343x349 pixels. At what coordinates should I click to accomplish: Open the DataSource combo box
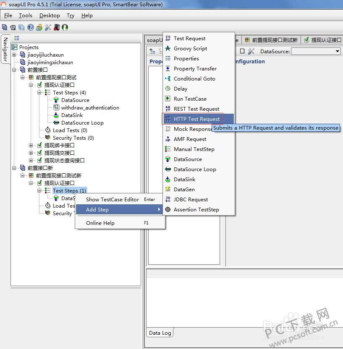(316, 51)
